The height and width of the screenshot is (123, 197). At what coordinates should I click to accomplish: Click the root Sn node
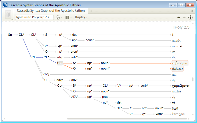click(x=10, y=35)
